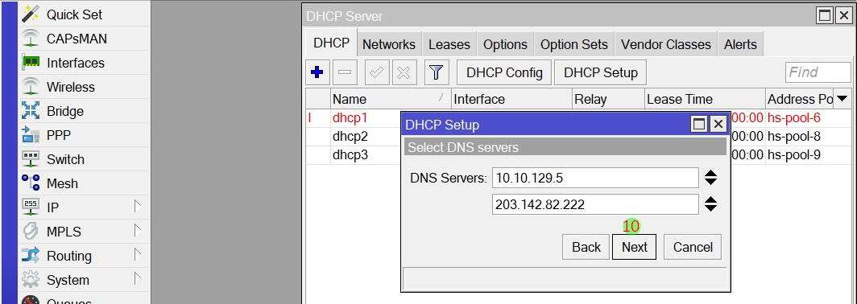857x304 pixels.
Task: Expand the IP submenu arrow
Action: click(x=138, y=207)
